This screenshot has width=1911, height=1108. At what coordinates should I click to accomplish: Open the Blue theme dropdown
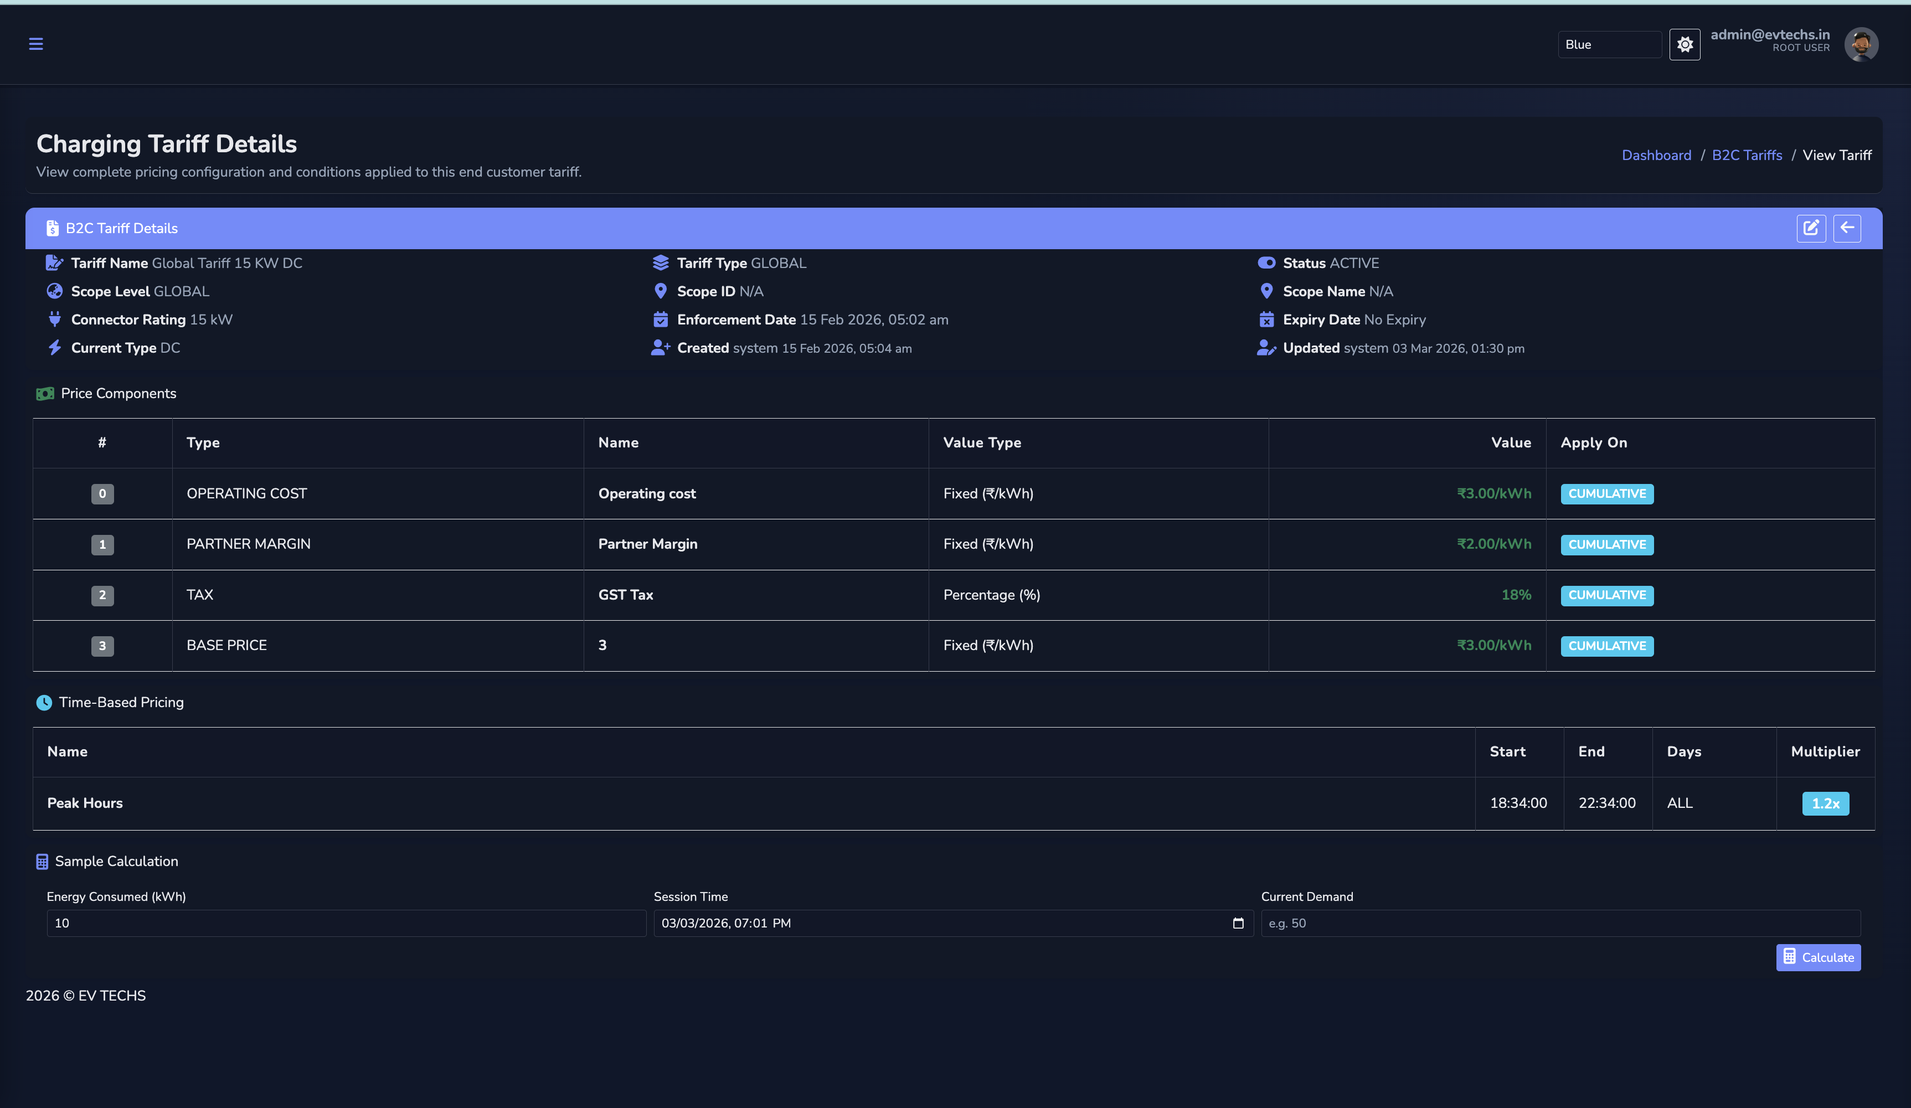(x=1609, y=45)
